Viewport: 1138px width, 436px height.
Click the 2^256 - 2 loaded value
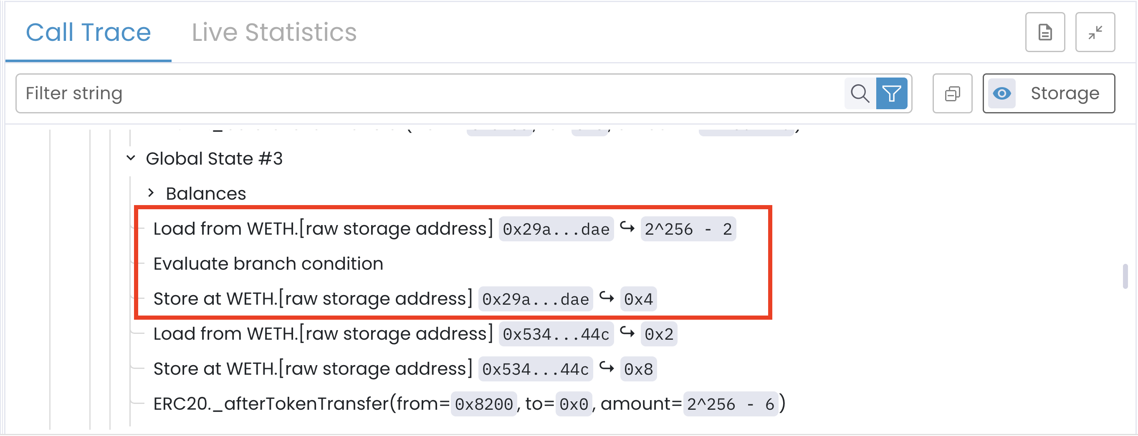[688, 229]
